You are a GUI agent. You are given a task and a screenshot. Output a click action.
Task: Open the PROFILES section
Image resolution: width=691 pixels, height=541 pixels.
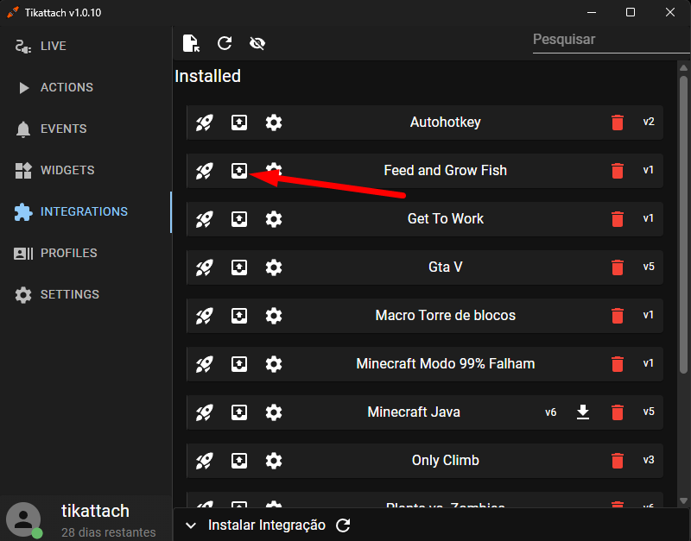click(86, 253)
